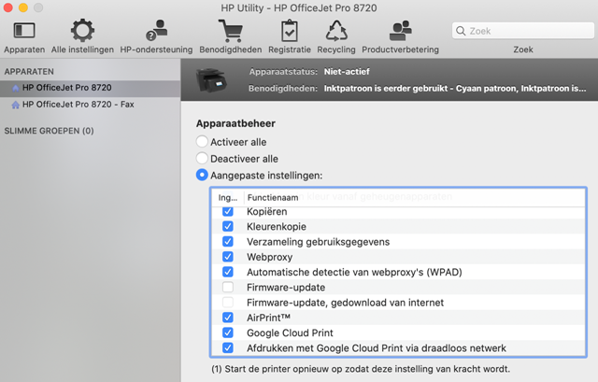Click the Apparaatstatus label
This screenshot has width=598, height=382.
click(x=283, y=72)
